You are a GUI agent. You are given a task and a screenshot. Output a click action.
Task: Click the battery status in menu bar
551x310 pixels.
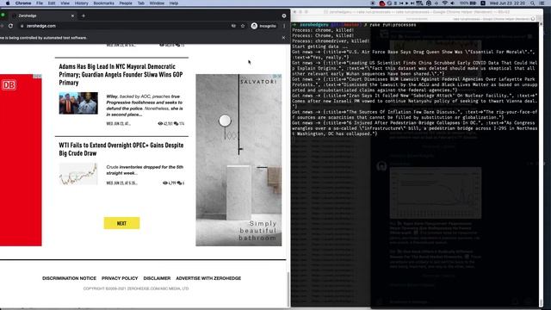tap(468, 3)
